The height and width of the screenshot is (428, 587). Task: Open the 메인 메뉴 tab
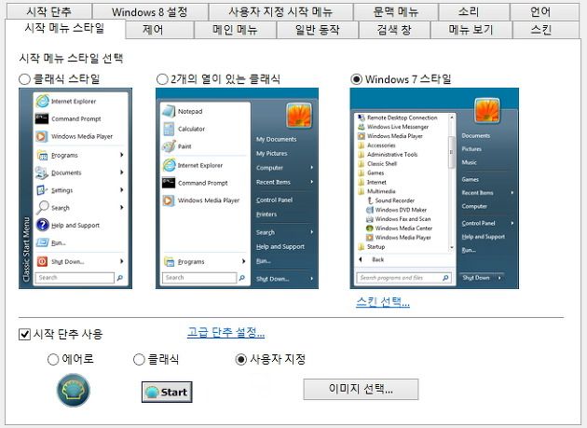pos(235,30)
